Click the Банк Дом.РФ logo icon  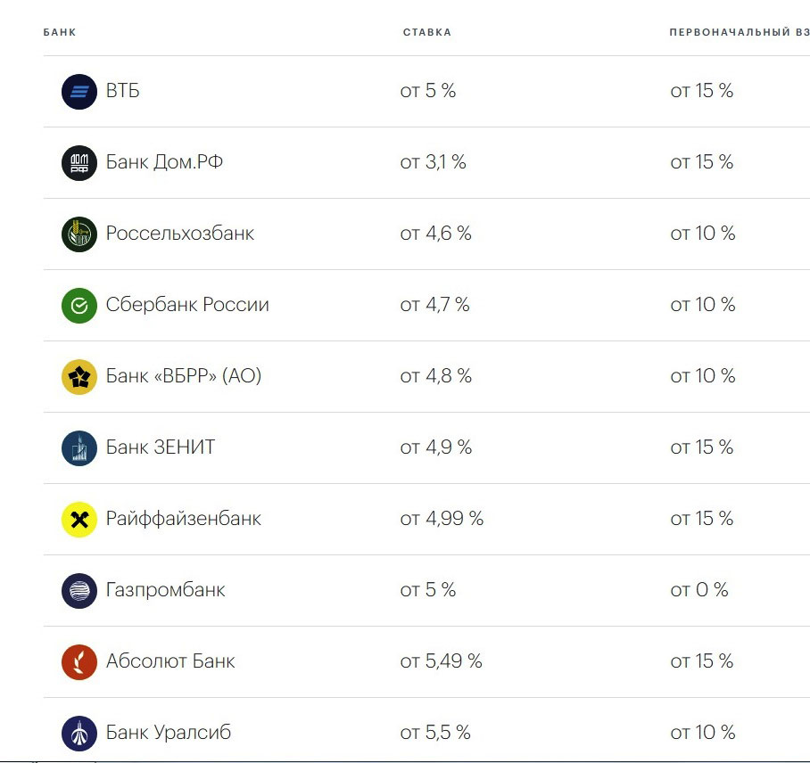tap(79, 162)
